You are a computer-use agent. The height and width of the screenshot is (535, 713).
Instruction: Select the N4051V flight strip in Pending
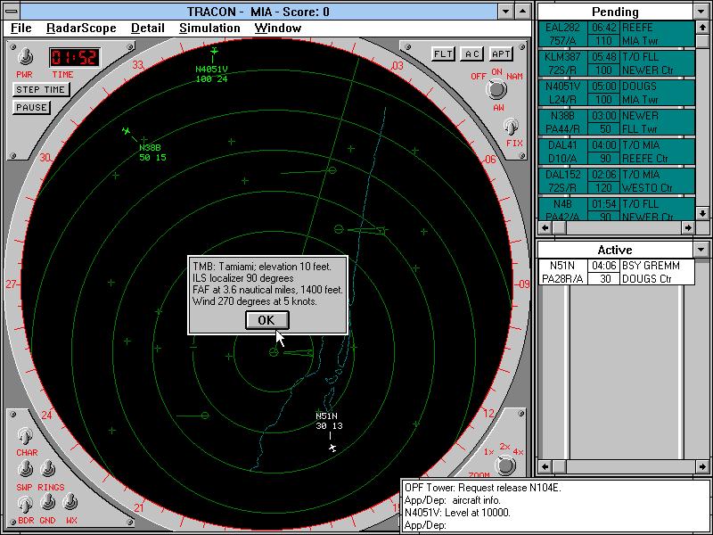point(617,93)
